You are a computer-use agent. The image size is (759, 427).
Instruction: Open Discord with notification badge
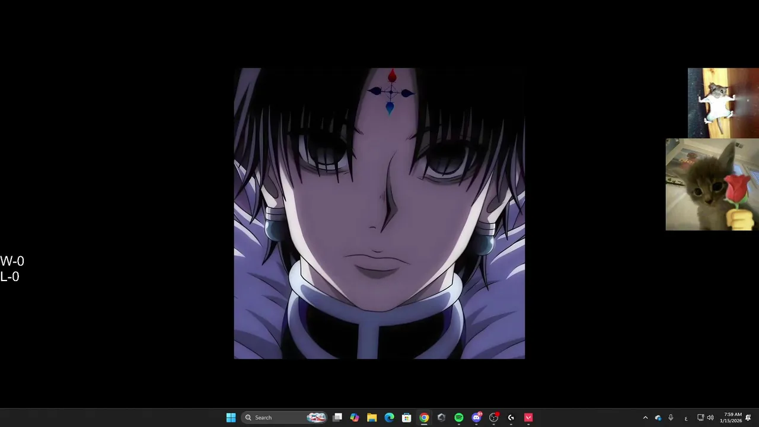[476, 418]
